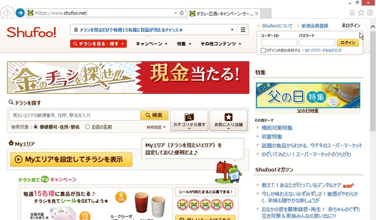This screenshot has width=376, height=220.
Task: Click the vertical page scrollbar thumb
Action: click(x=372, y=81)
